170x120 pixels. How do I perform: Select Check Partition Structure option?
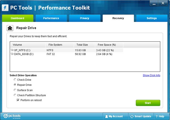pyautogui.click(x=15, y=95)
